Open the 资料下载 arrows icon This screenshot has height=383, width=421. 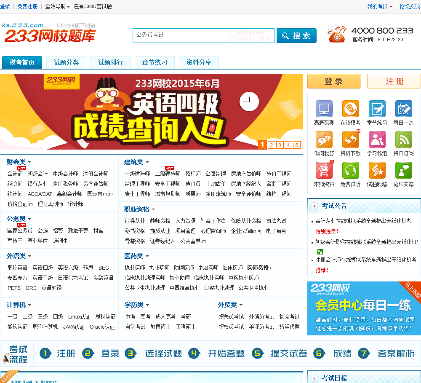point(350,139)
